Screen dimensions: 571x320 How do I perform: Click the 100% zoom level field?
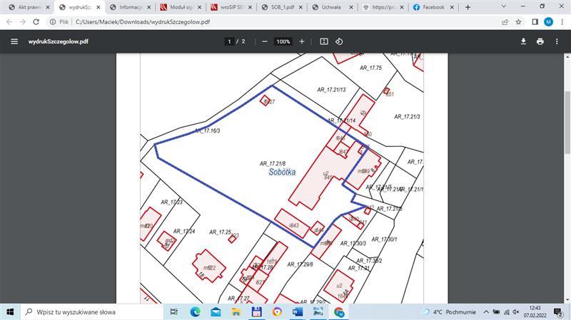click(x=283, y=41)
